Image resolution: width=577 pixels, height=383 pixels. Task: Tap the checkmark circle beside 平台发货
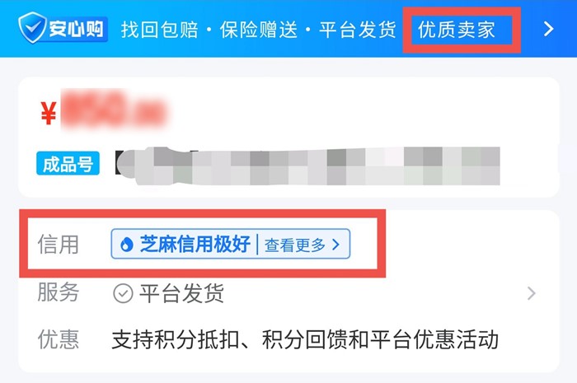[123, 293]
